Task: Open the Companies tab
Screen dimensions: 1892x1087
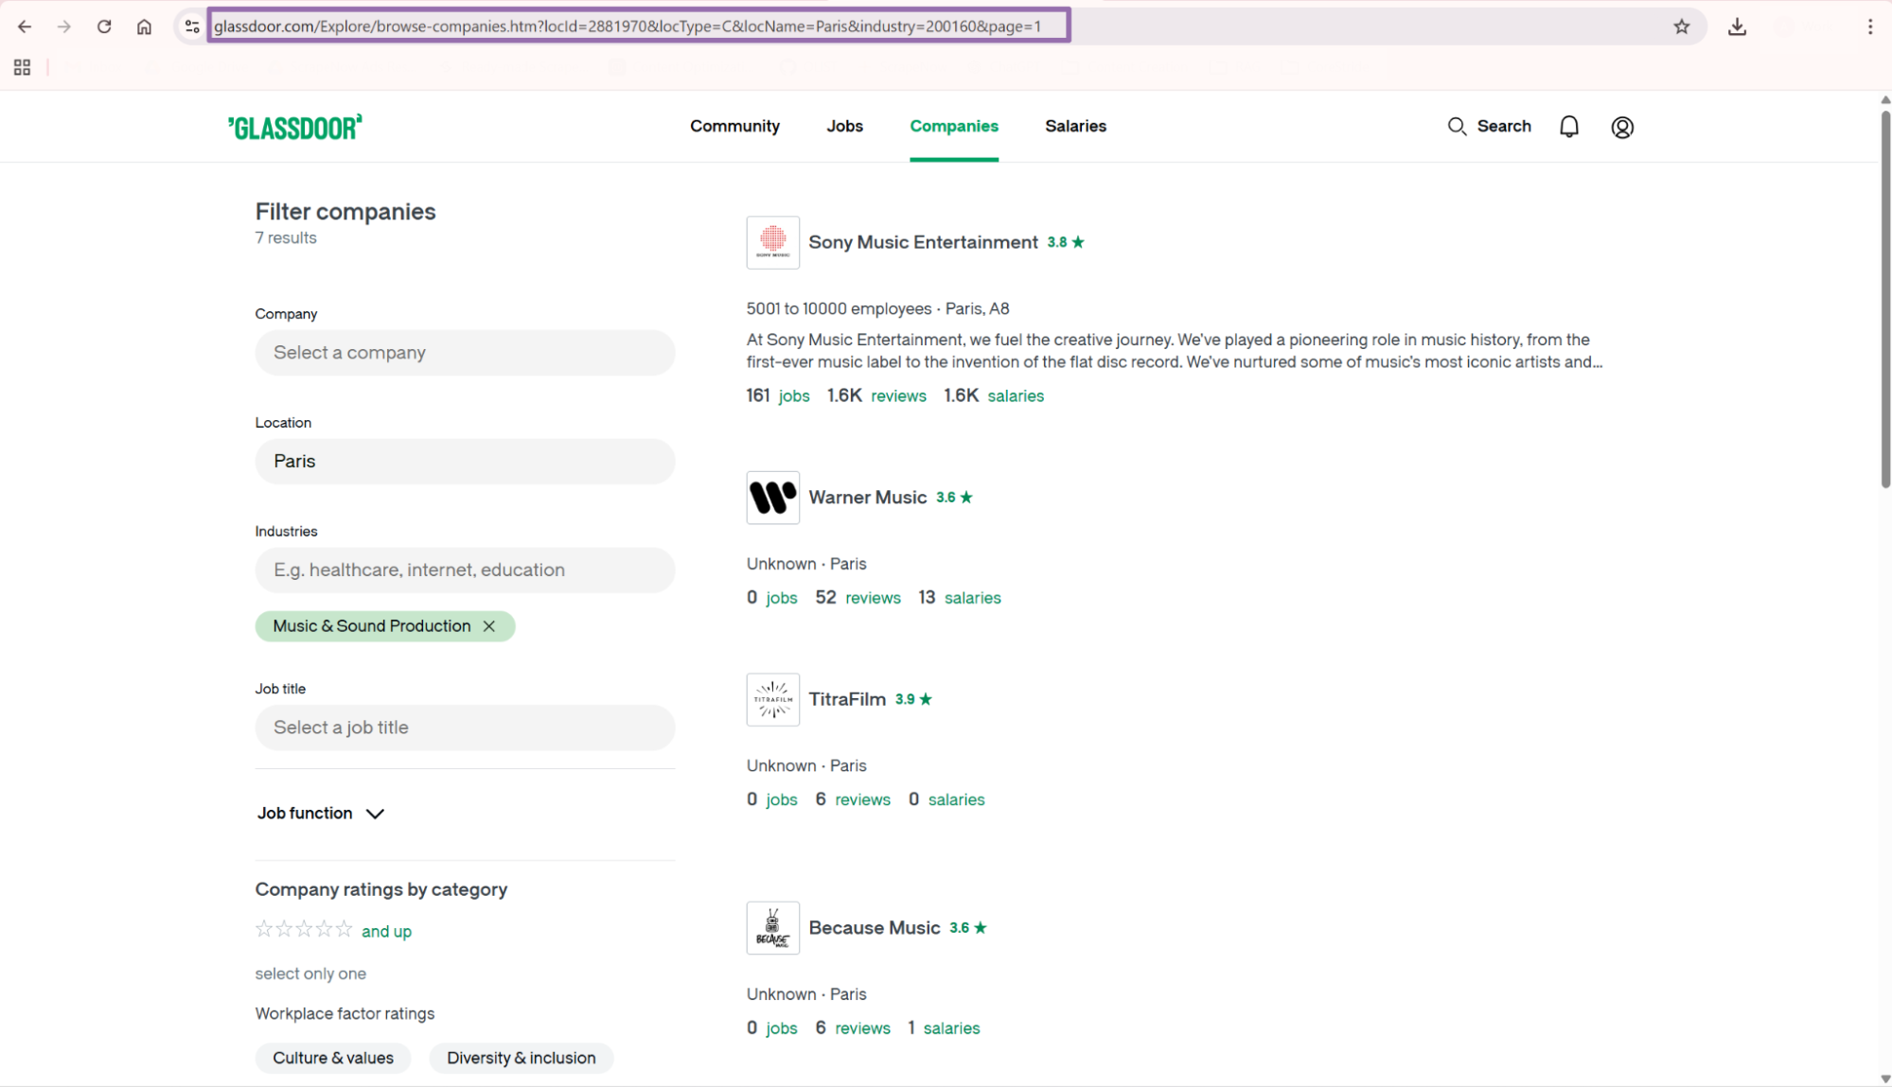Action: point(954,127)
